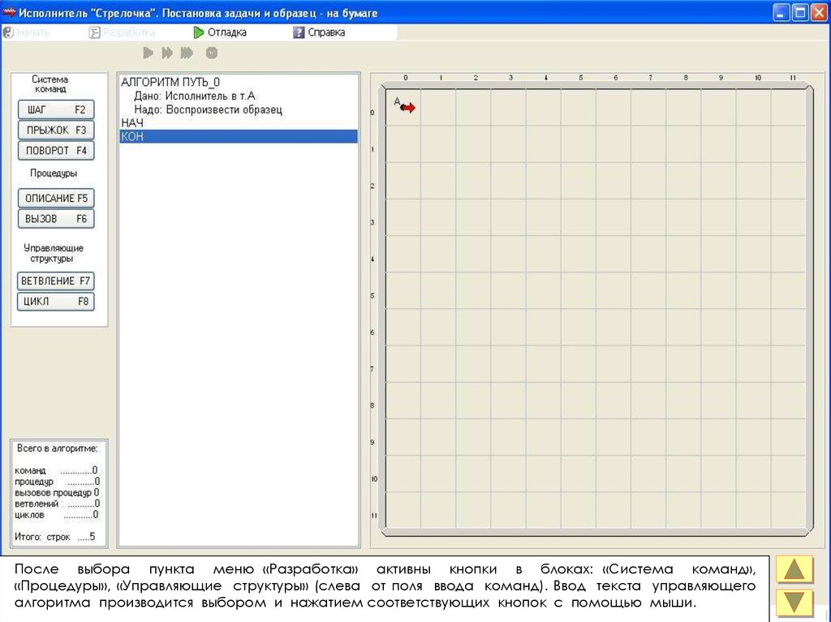Click the round stop icon in toolbar
Image resolution: width=831 pixels, height=622 pixels.
point(212,54)
